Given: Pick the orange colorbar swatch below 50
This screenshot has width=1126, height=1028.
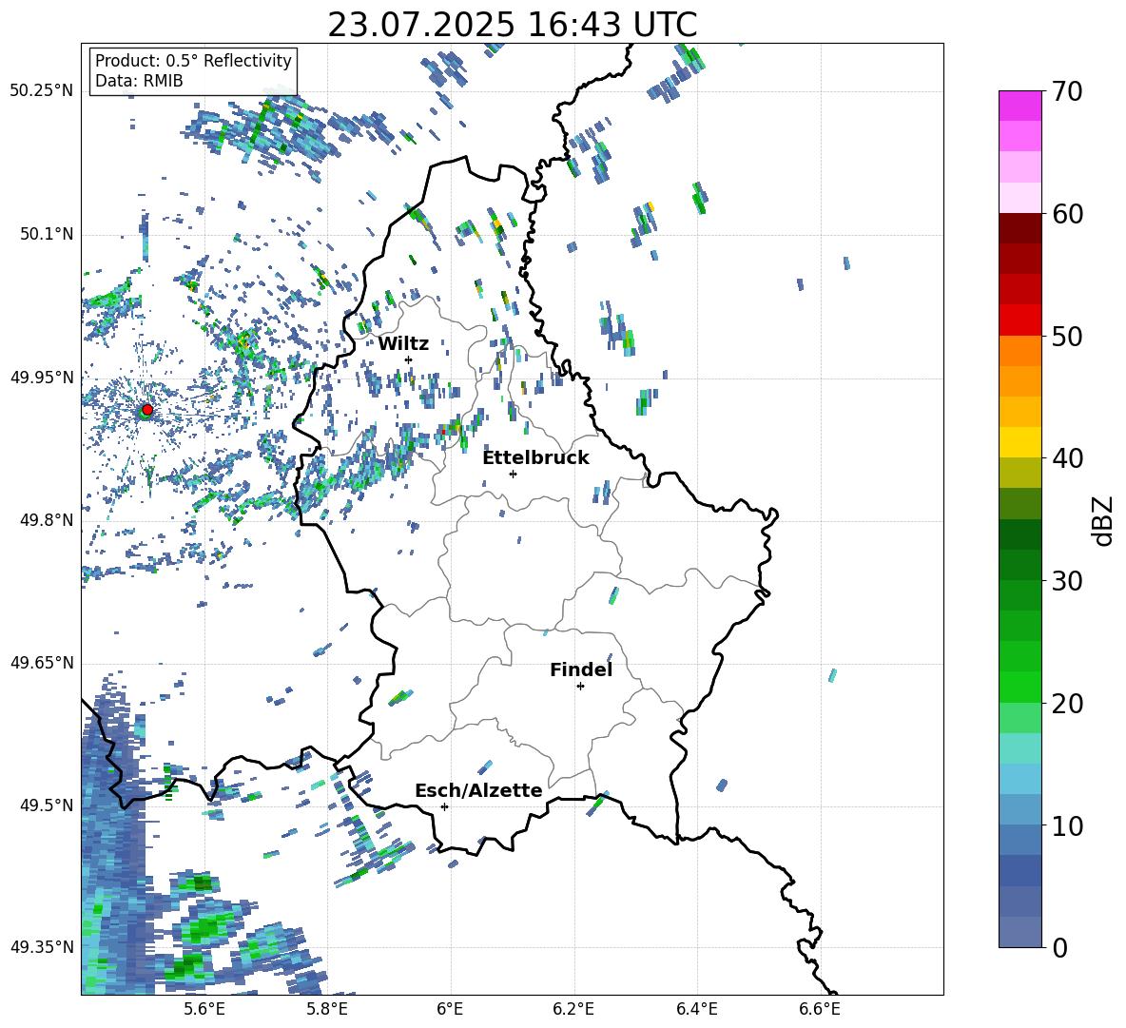Looking at the screenshot, I should (1019, 350).
